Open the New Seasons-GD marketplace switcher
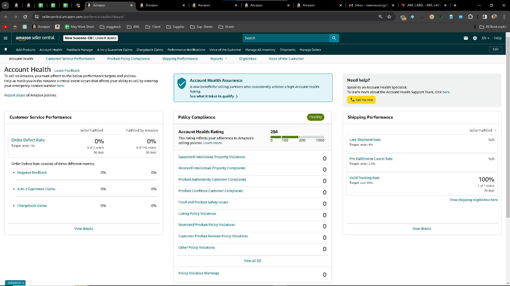This screenshot has width=510, height=286. coord(91,38)
